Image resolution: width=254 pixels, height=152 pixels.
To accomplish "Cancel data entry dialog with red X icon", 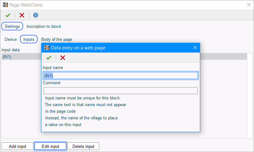I will (62, 58).
